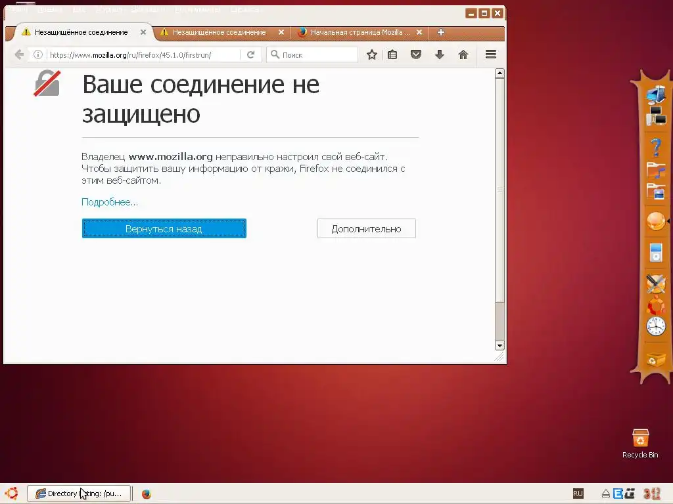
Task: Open the clock icon in dock
Action: (655, 327)
